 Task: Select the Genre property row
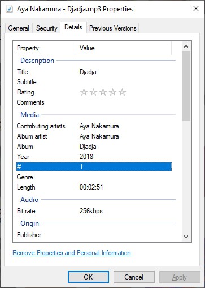[94, 177]
